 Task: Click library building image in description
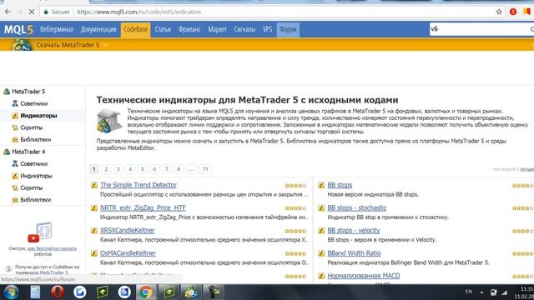tap(109, 121)
